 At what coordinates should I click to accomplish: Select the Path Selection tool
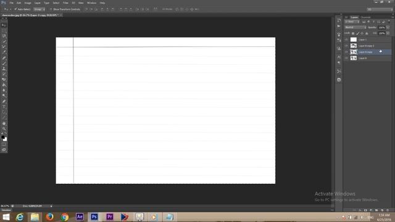pos(4,112)
